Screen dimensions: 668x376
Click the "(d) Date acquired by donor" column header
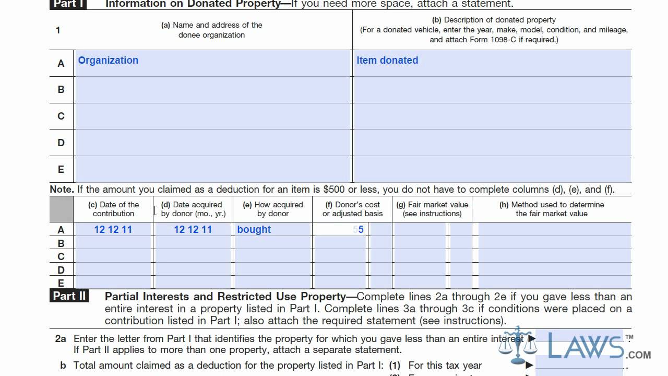tap(194, 209)
